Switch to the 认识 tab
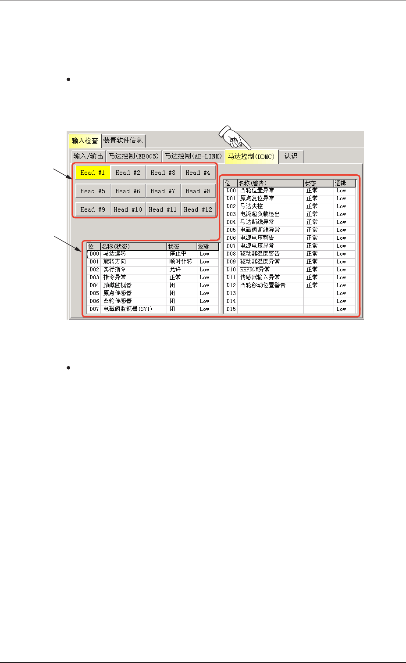Viewport: 406px width, 663px height. click(291, 156)
